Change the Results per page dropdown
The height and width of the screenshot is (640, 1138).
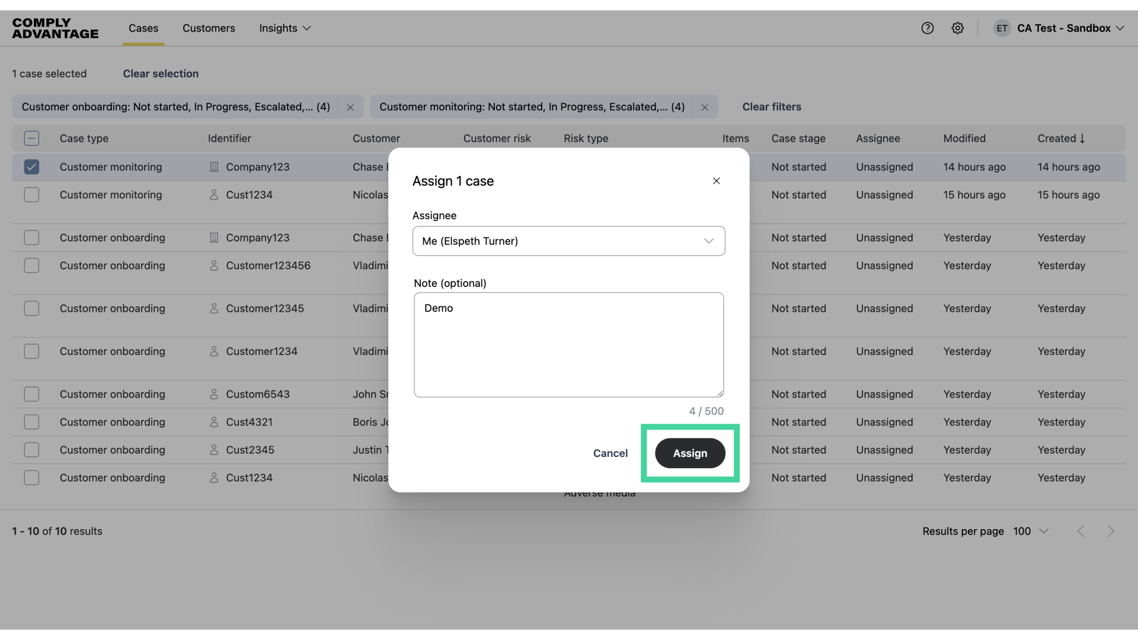1031,531
